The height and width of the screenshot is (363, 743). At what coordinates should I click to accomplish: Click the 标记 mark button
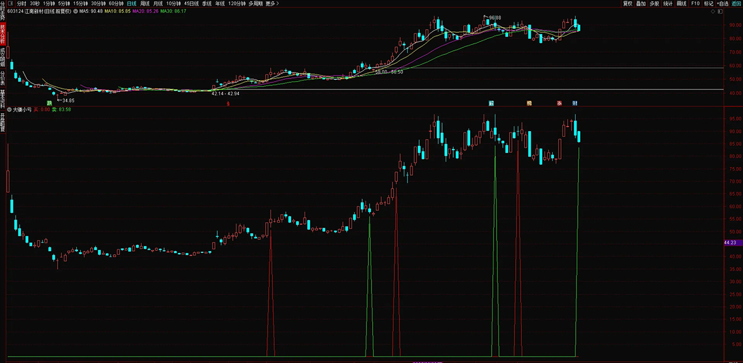coord(708,3)
